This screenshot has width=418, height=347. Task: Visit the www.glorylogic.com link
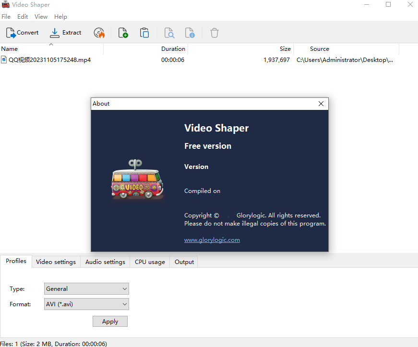pyautogui.click(x=212, y=239)
